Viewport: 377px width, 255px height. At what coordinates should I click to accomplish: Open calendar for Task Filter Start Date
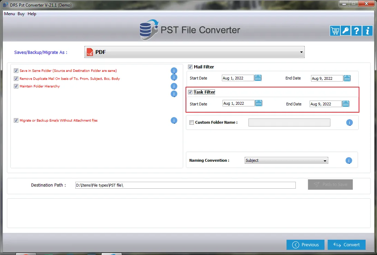tap(258, 103)
